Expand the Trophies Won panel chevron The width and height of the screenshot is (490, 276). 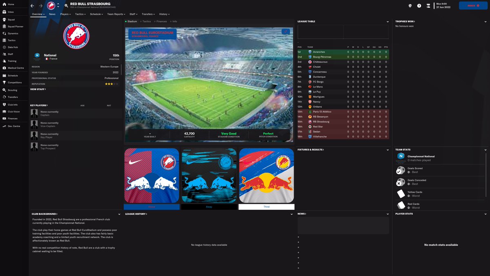486,22
